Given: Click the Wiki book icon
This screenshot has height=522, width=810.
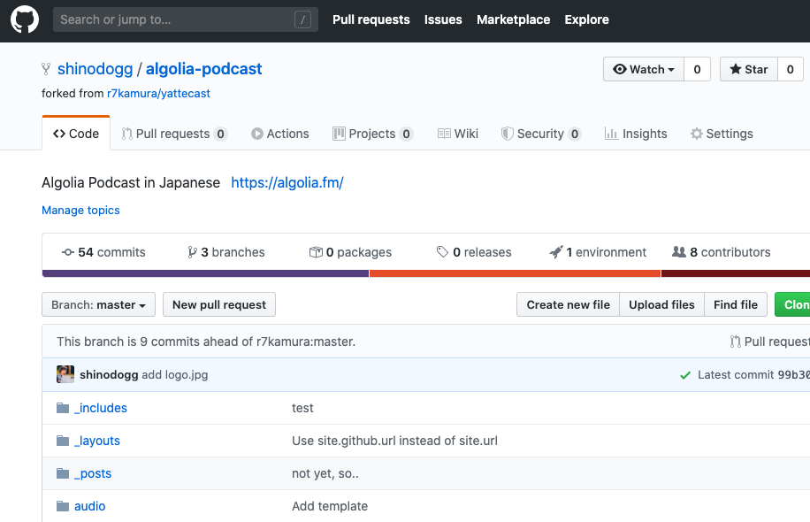Looking at the screenshot, I should click(444, 134).
